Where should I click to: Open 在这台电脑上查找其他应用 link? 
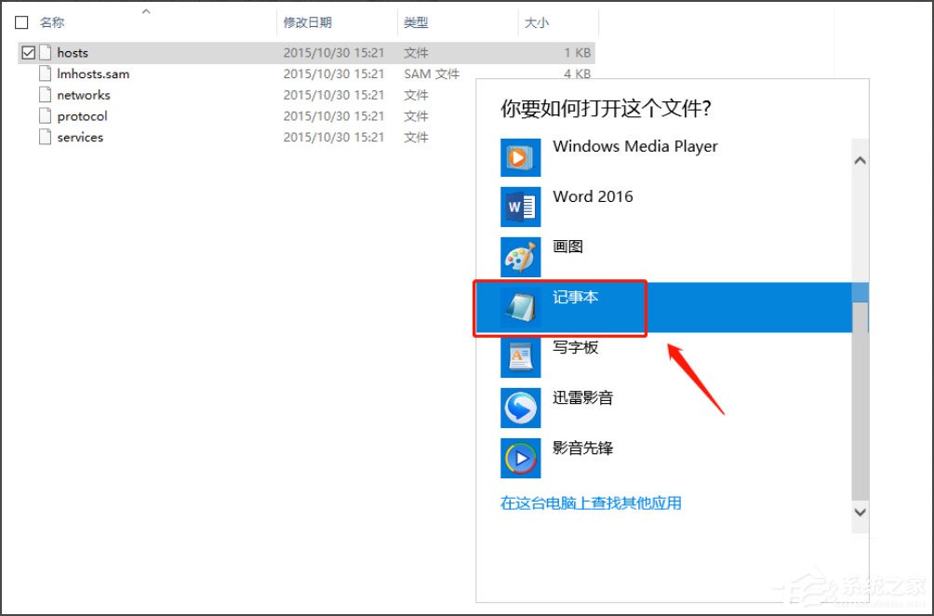(592, 502)
